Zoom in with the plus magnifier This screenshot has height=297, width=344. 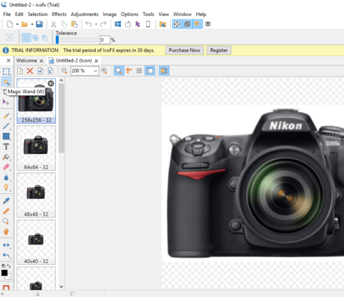pos(104,71)
